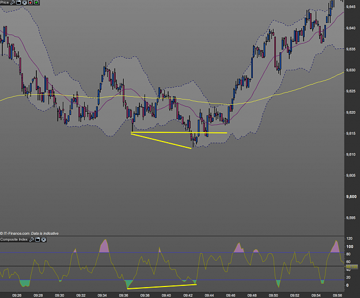Click the 09:26 time axis label
This screenshot has width=360, height=298.
(17, 296)
